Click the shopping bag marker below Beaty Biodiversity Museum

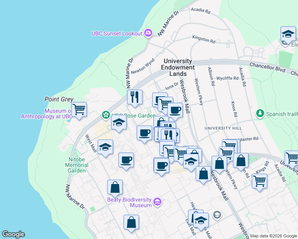[131, 223]
